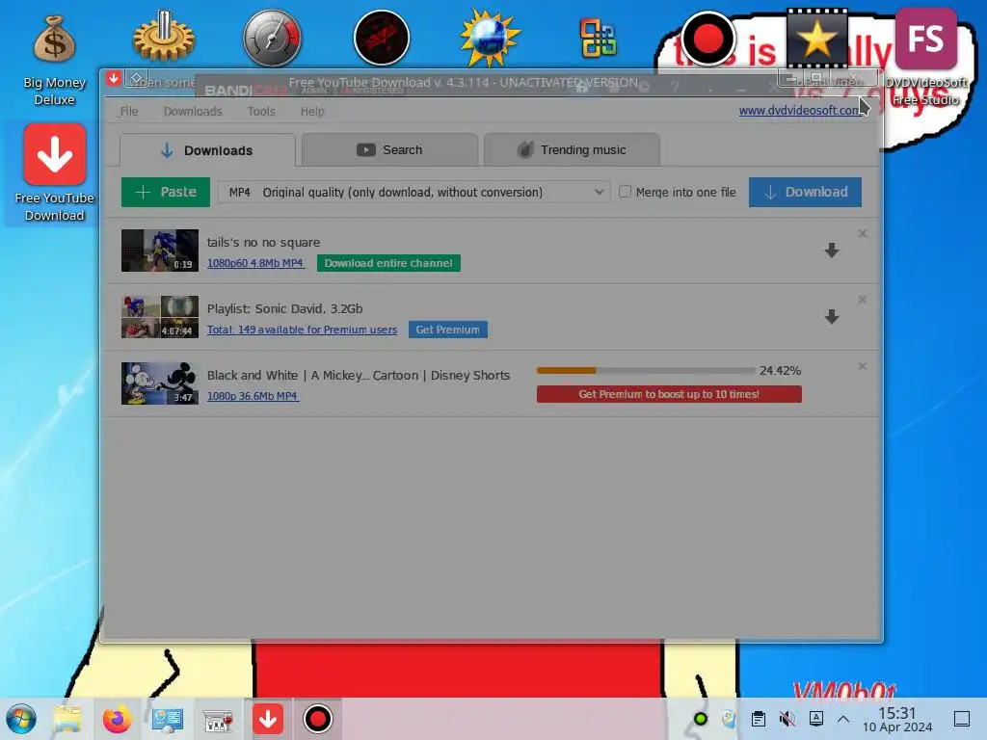Click the download arrow for Playlist Sonic David
The width and height of the screenshot is (987, 740).
click(x=832, y=316)
